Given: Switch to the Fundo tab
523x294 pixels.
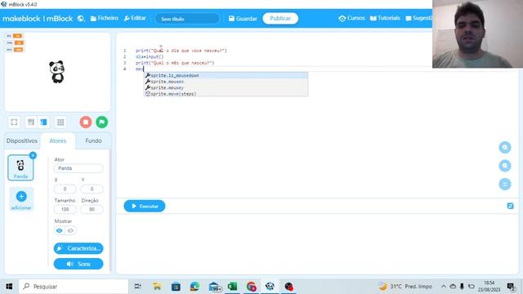Looking at the screenshot, I should click(x=93, y=141).
